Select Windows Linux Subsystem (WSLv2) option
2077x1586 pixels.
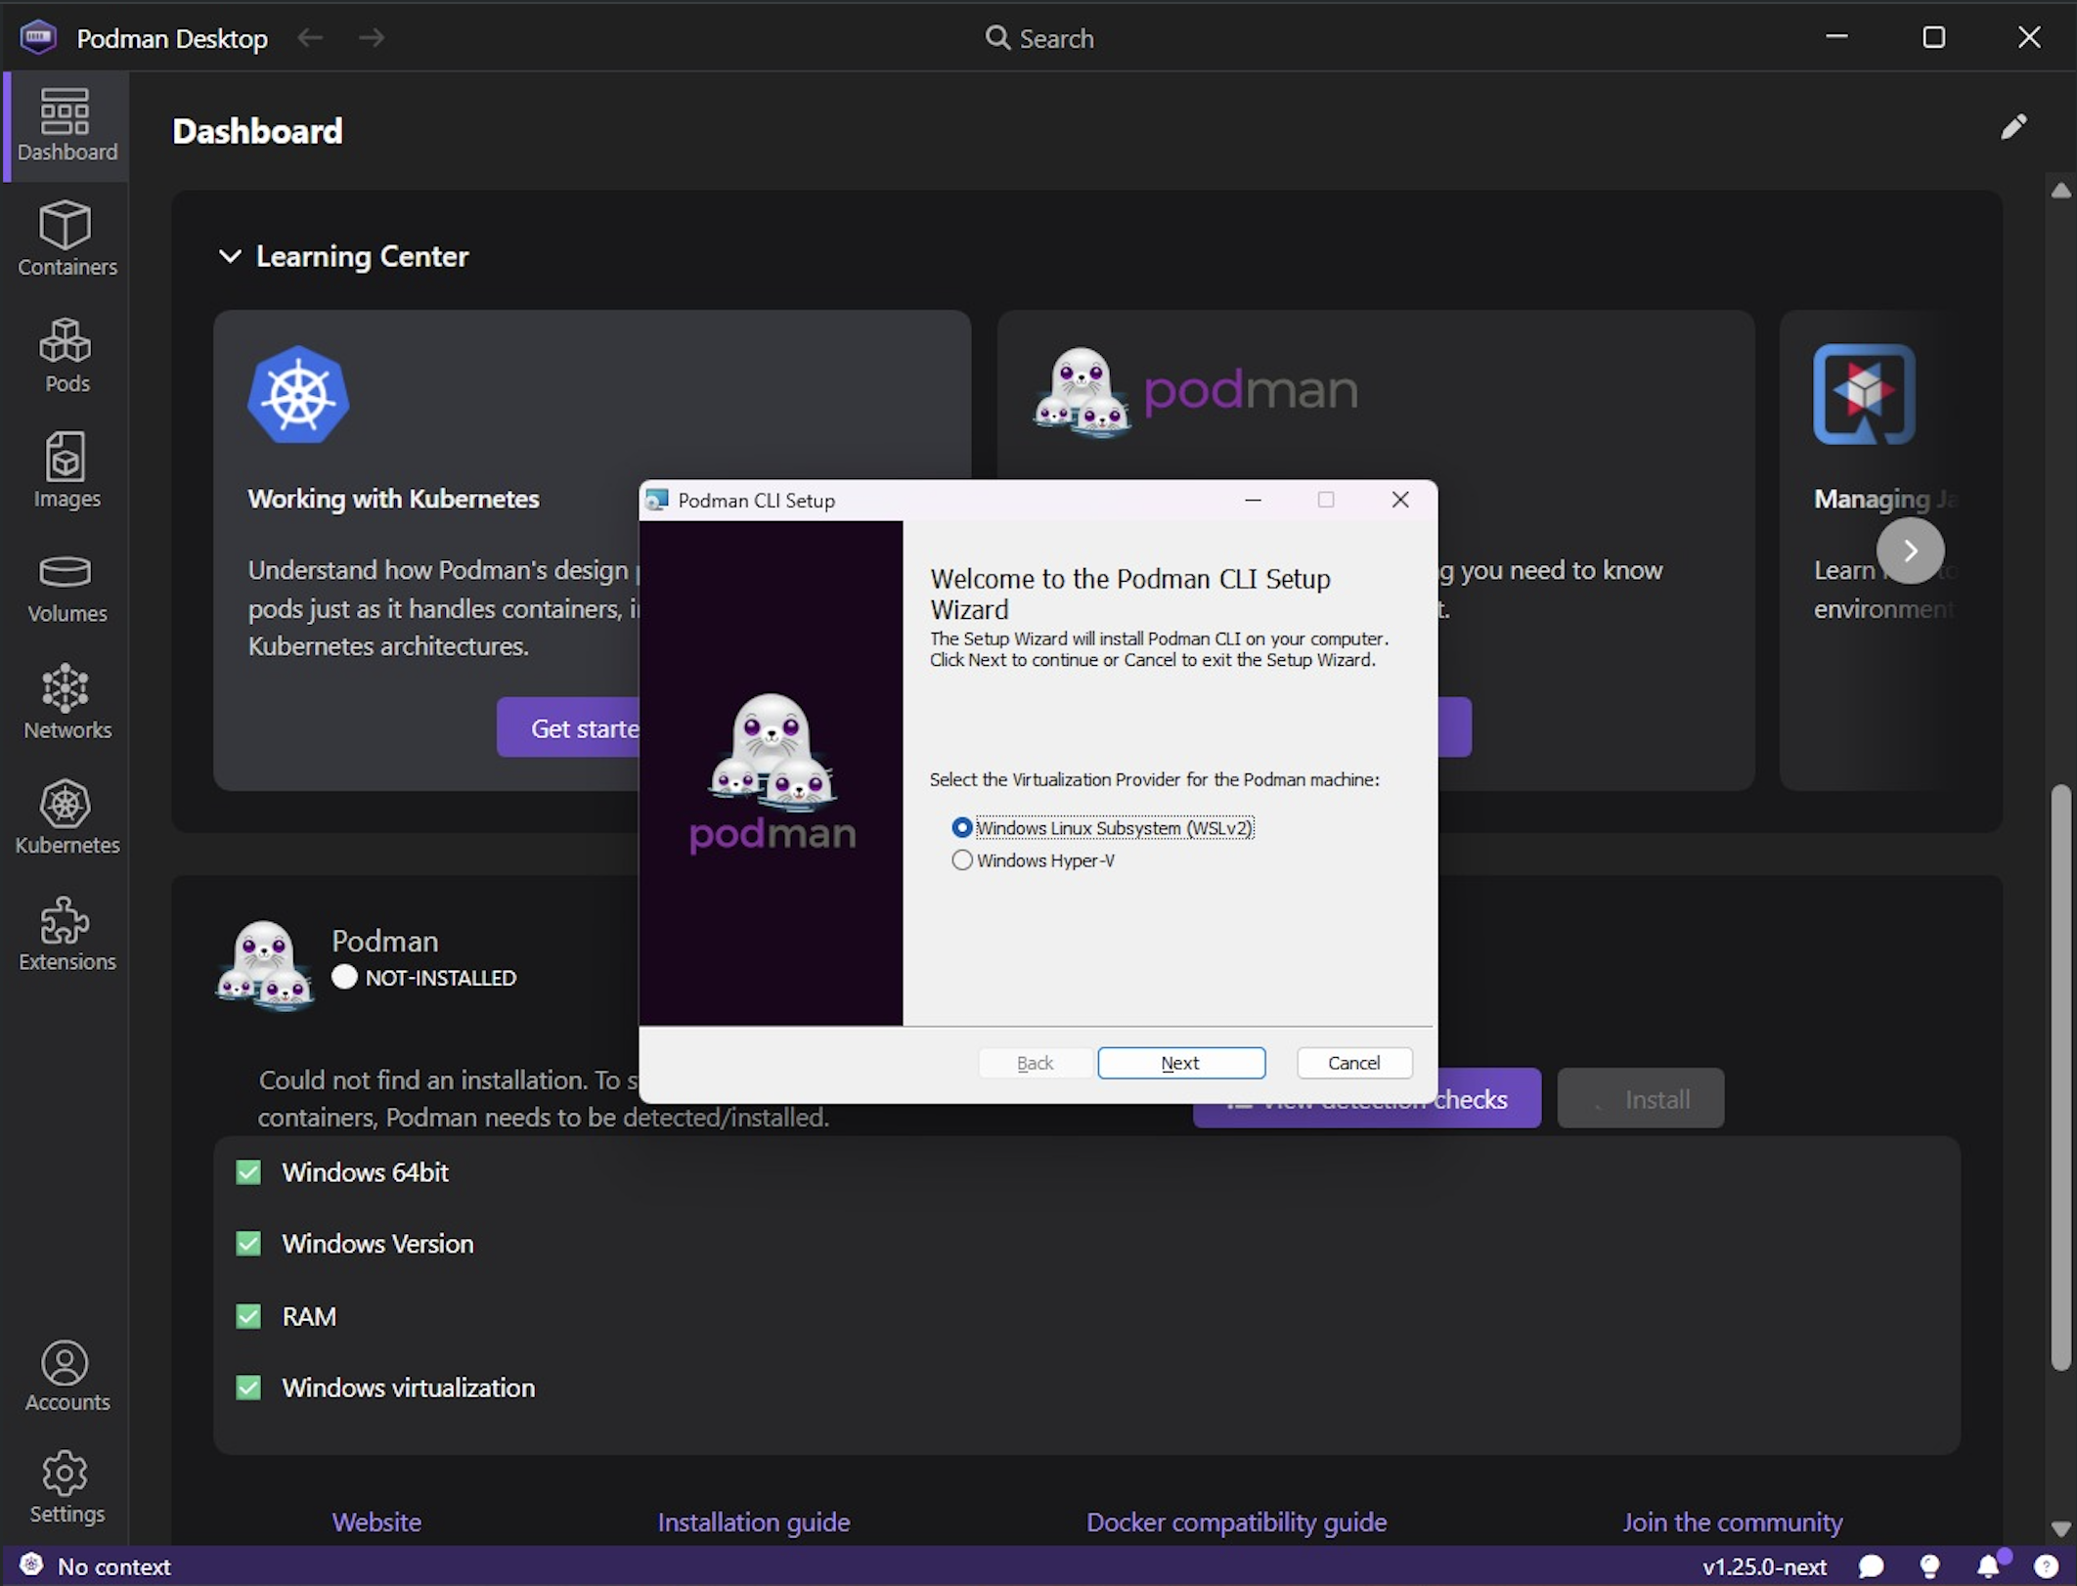[x=962, y=828]
